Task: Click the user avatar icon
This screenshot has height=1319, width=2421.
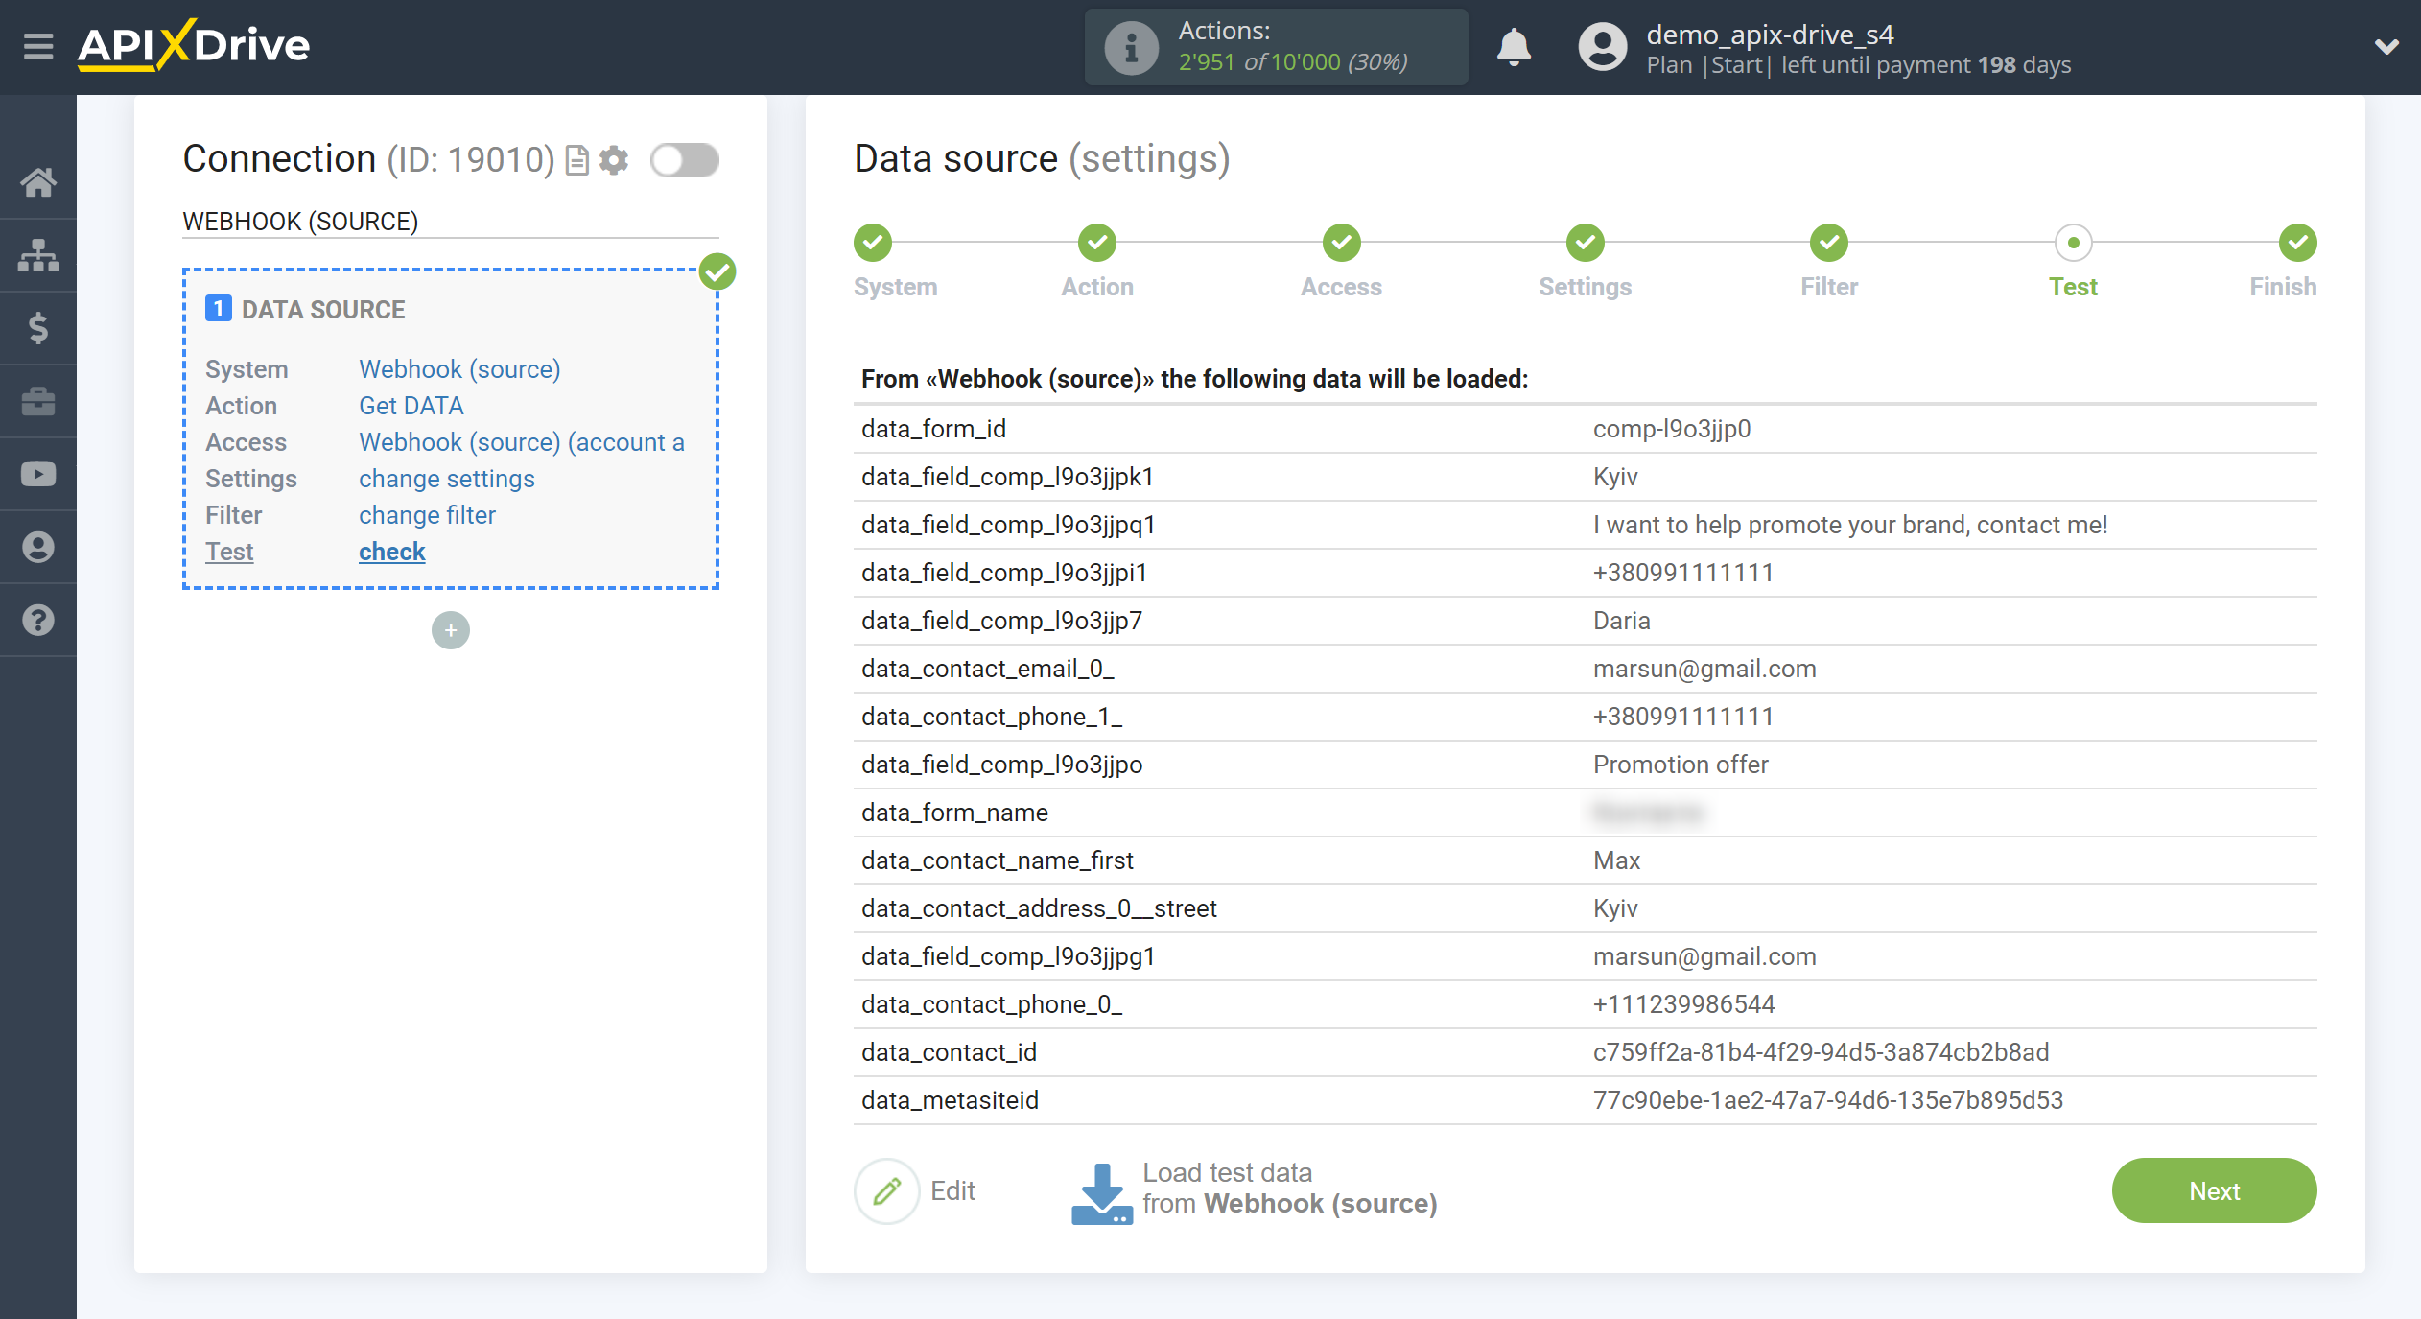Action: pyautogui.click(x=1603, y=47)
